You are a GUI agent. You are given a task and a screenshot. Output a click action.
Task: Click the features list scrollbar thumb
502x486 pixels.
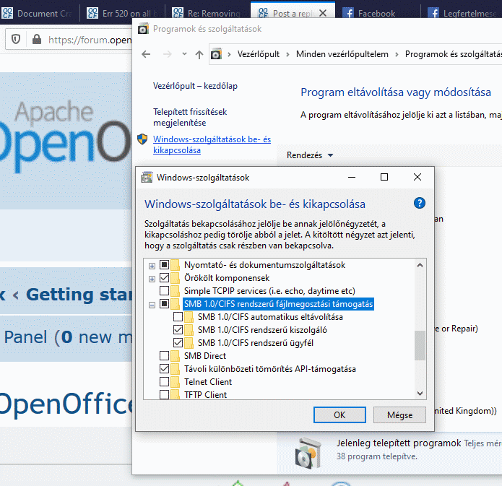click(x=420, y=345)
